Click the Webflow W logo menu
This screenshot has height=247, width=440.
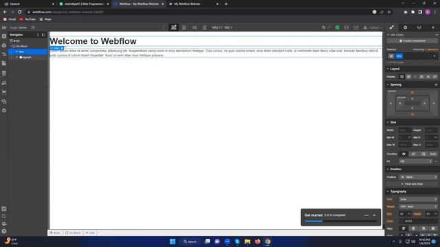[4, 27]
